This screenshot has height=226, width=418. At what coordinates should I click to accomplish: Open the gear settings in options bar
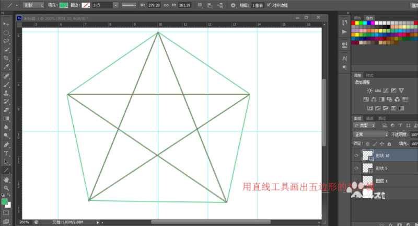(x=233, y=5)
